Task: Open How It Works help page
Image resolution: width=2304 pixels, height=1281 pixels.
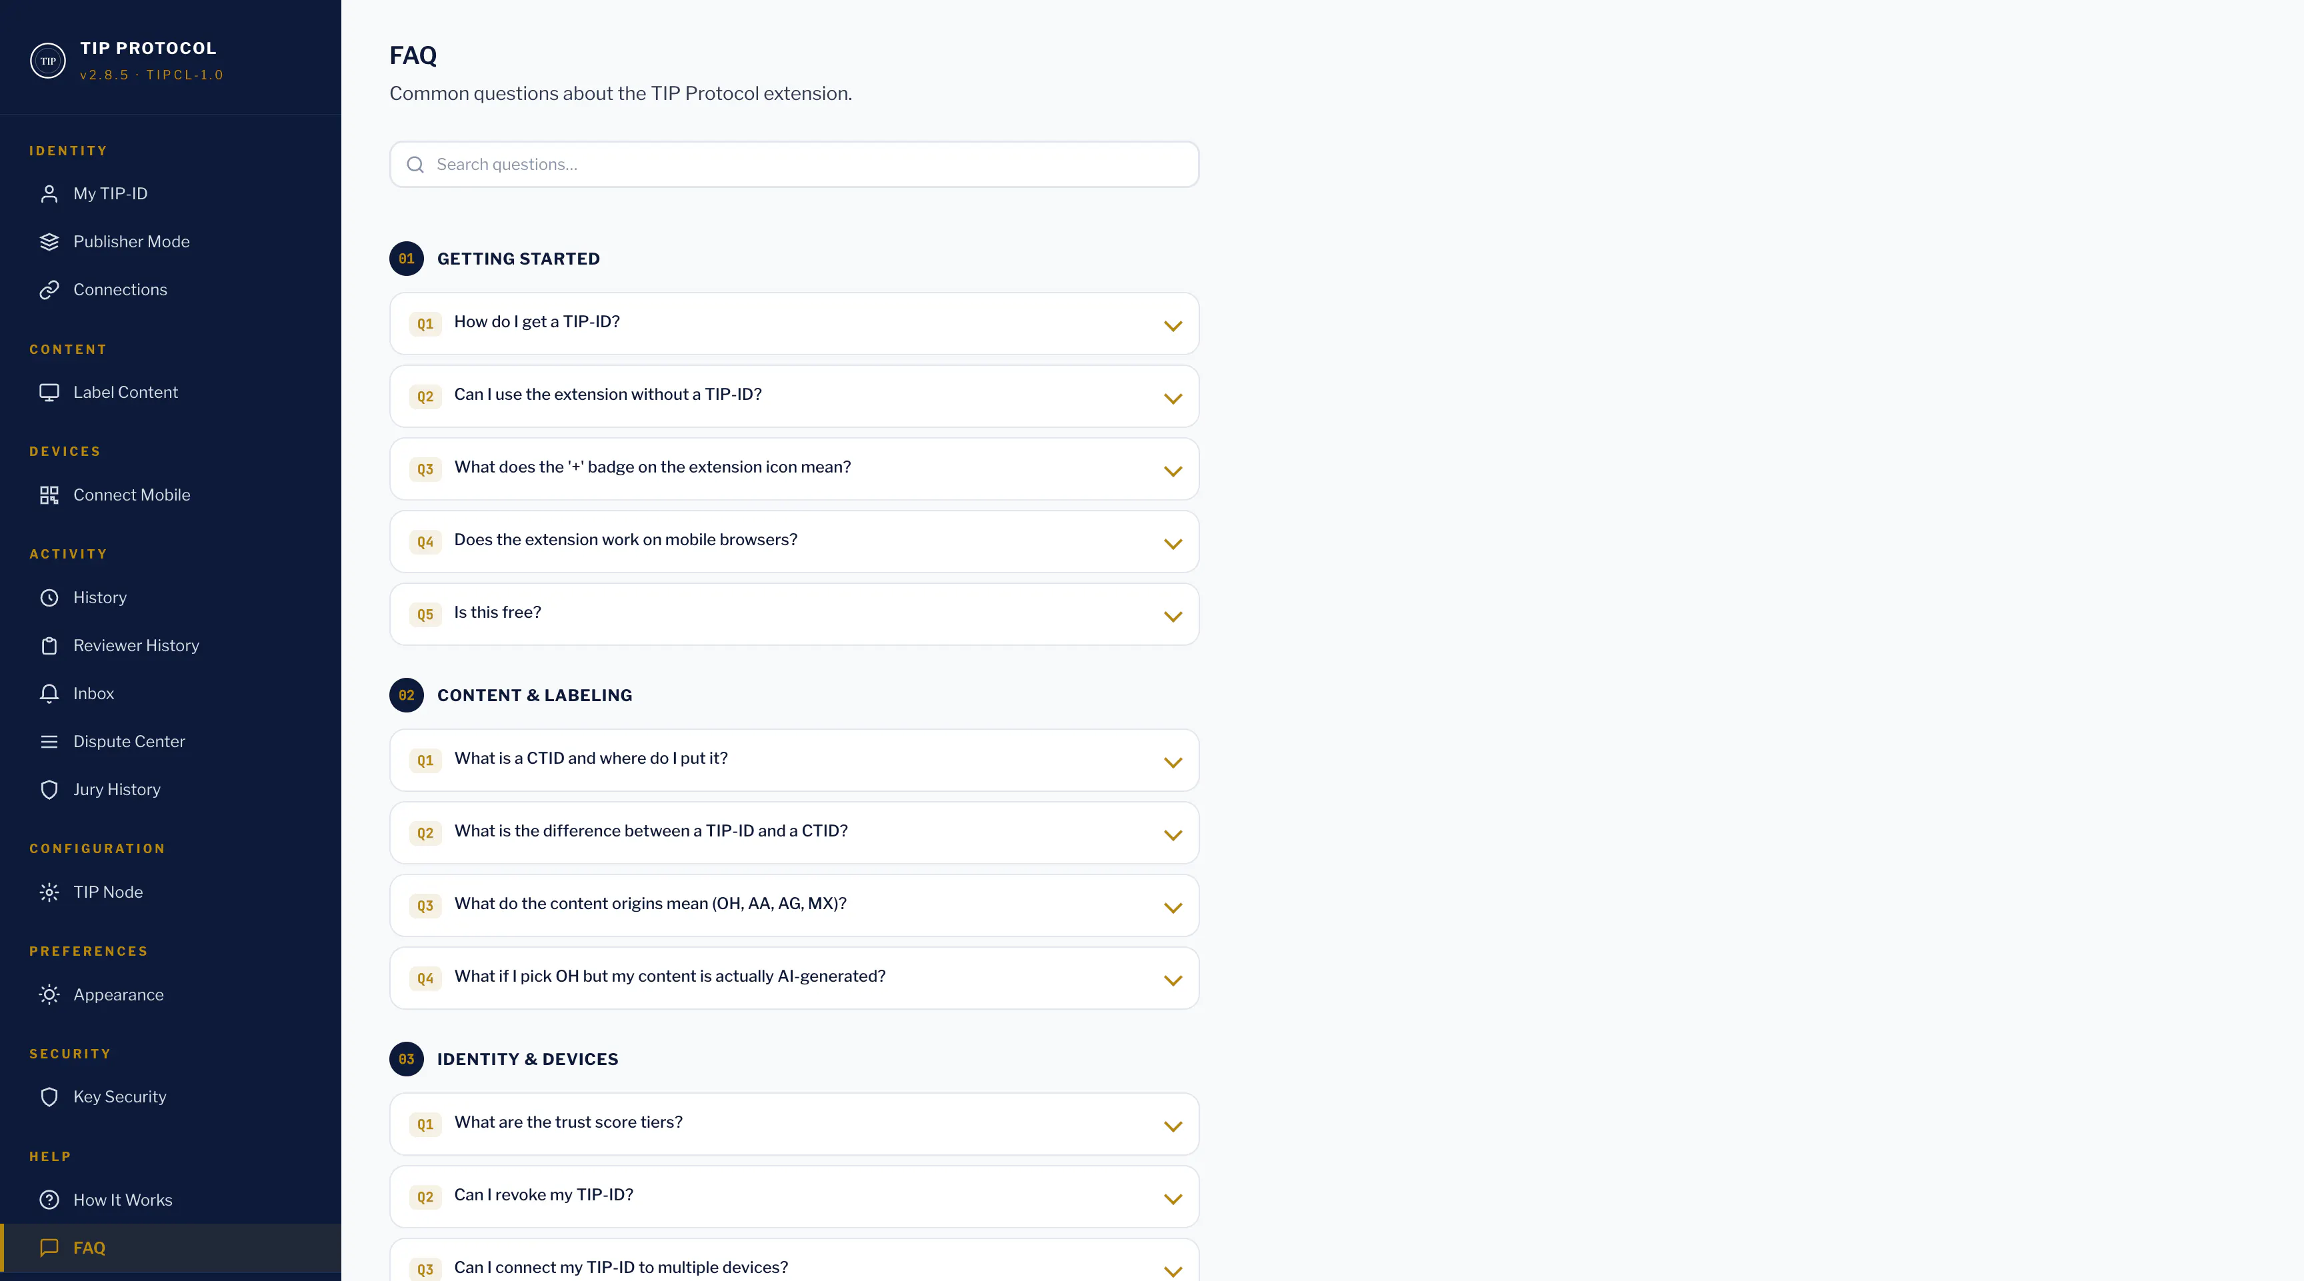Action: pyautogui.click(x=170, y=1200)
